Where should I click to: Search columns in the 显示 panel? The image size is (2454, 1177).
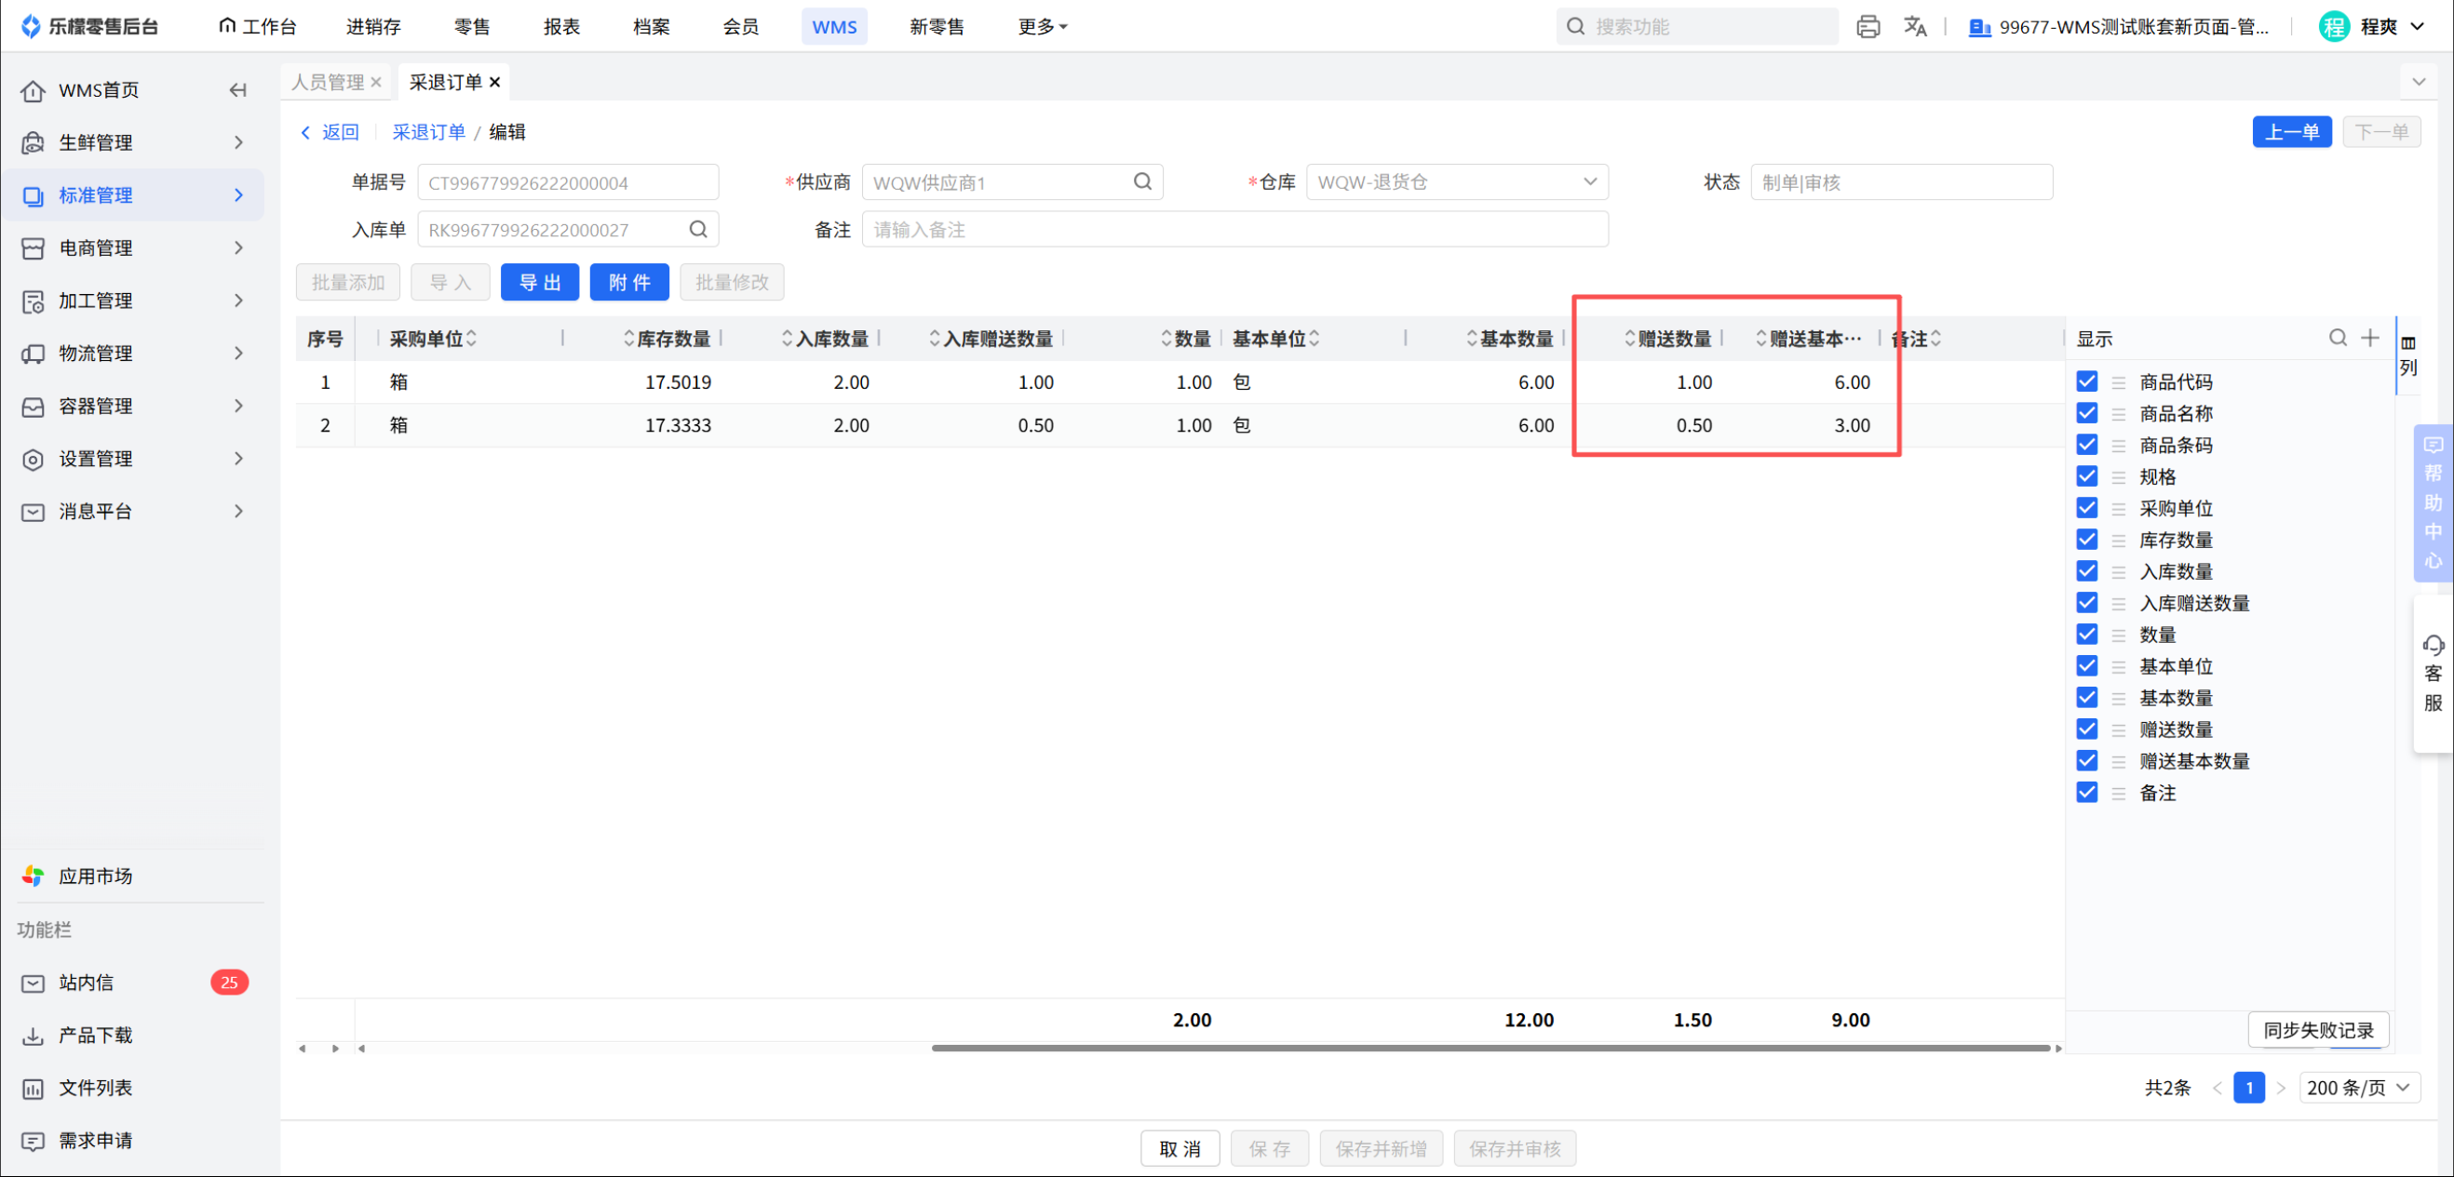(x=2338, y=337)
